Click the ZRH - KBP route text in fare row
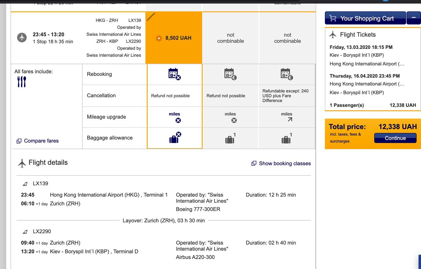Image resolution: width=421 pixels, height=269 pixels. click(107, 41)
